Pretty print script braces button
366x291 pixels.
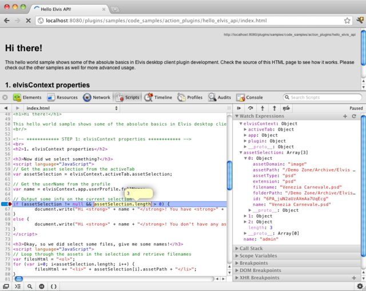pyautogui.click(x=54, y=286)
